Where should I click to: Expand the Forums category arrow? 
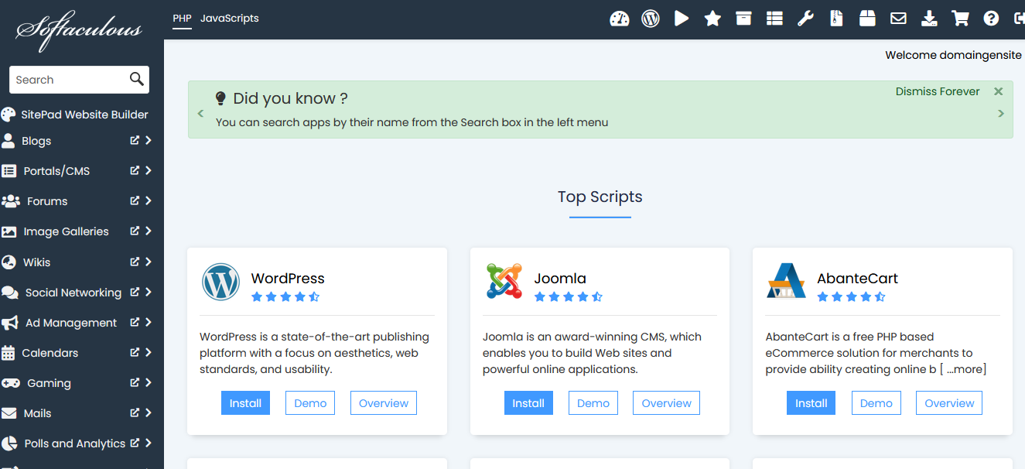(149, 201)
